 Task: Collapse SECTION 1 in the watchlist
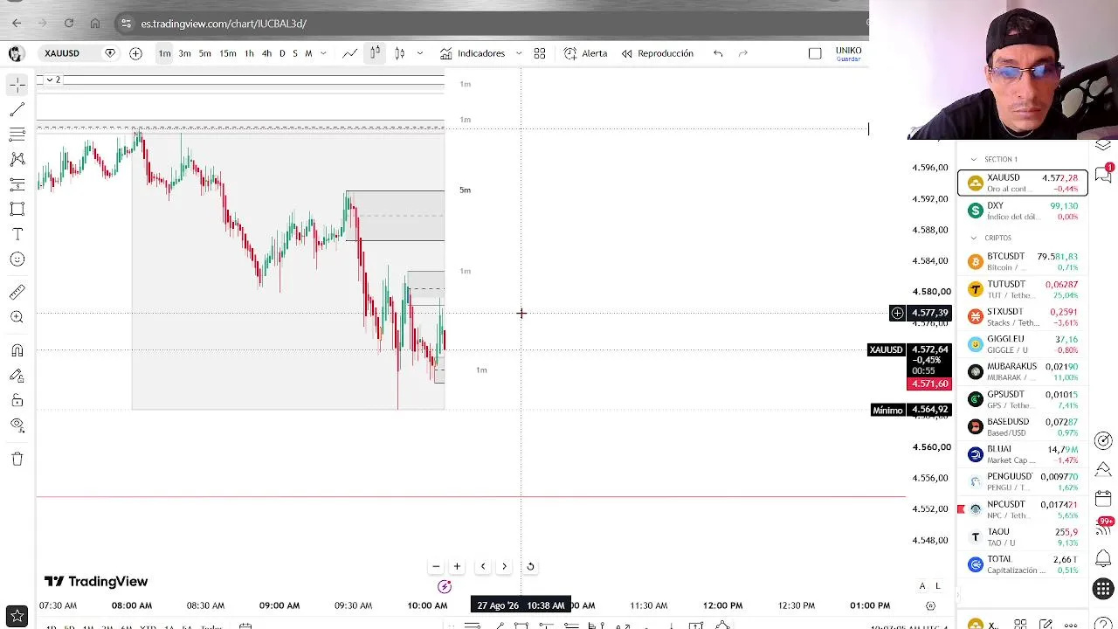974,159
